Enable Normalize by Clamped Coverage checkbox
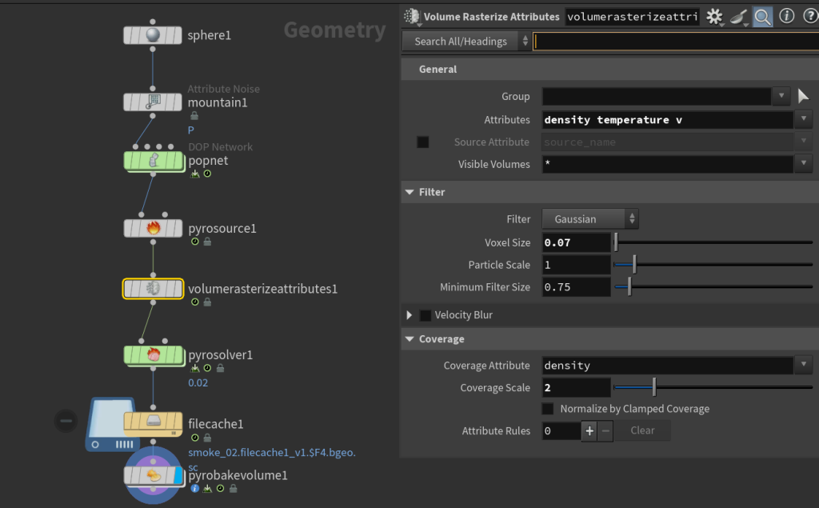The image size is (819, 508). [x=548, y=409]
